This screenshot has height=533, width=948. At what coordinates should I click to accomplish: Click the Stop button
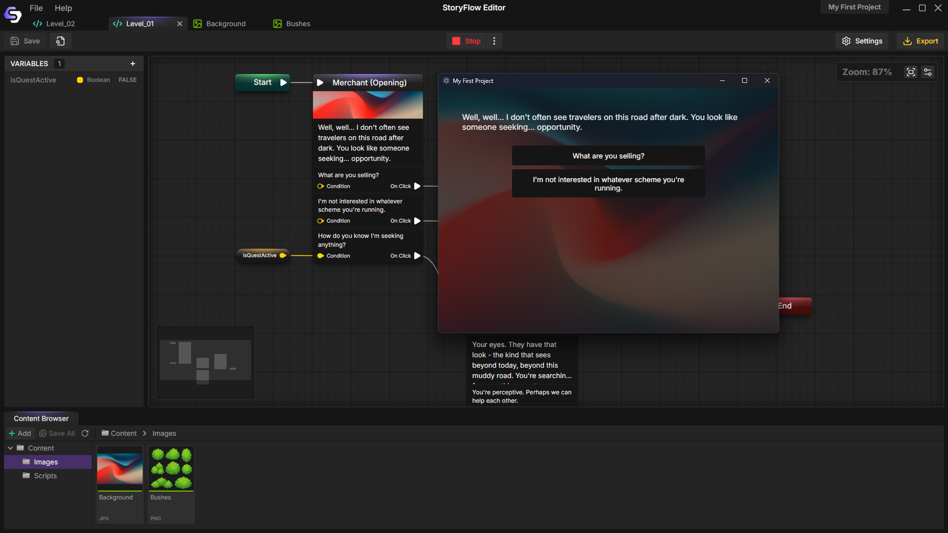[466, 41]
